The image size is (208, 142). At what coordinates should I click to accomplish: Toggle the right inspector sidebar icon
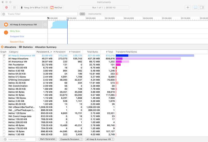coord(202,8)
